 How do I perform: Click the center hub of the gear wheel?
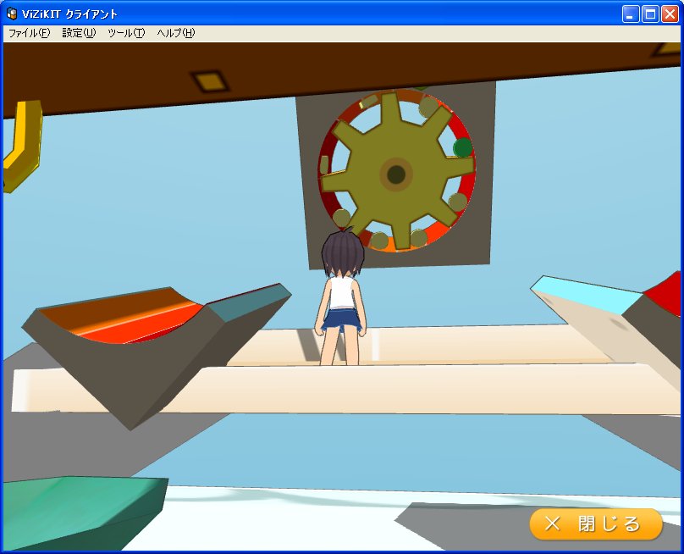click(396, 175)
